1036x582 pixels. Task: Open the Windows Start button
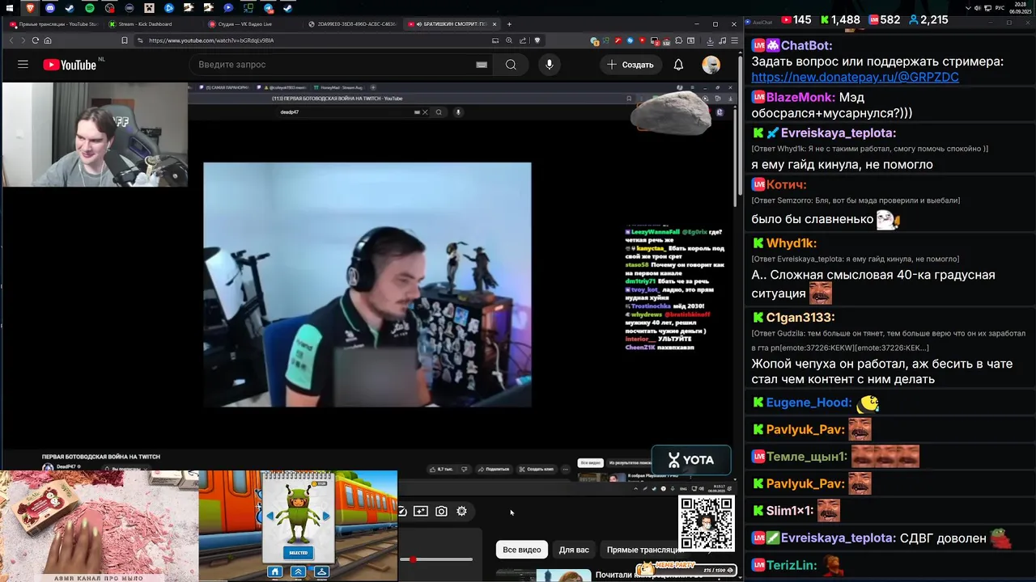[x=10, y=8]
